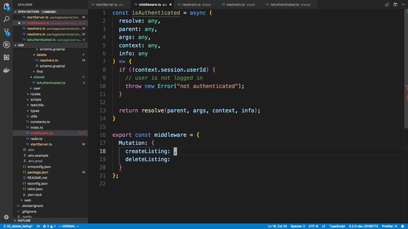Click yarn.lock file icon
The width and height of the screenshot is (408, 229).
click(24, 195)
